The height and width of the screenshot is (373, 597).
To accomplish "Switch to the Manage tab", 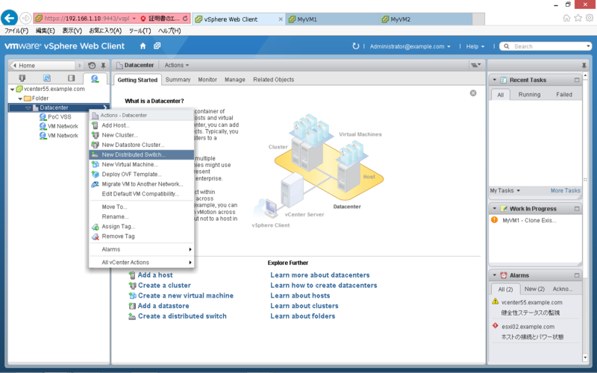I will 235,80.
